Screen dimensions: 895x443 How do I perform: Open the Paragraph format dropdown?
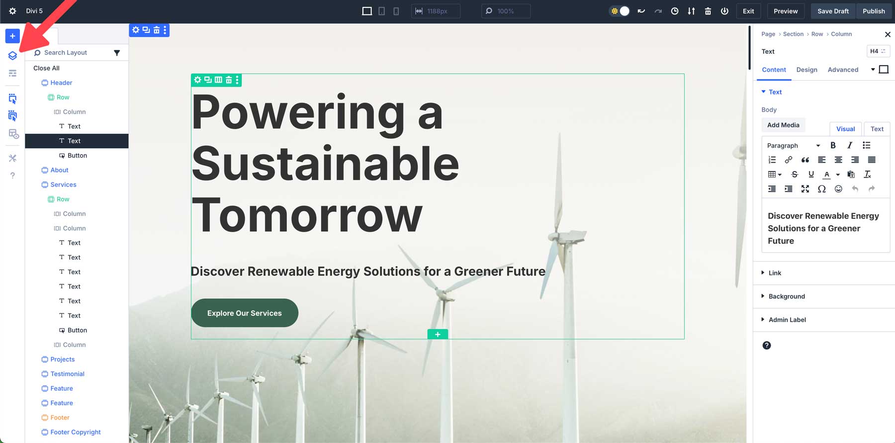coord(793,146)
